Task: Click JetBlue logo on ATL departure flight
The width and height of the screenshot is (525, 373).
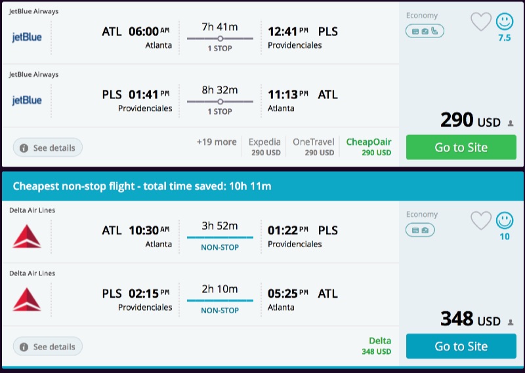Action: pos(27,37)
